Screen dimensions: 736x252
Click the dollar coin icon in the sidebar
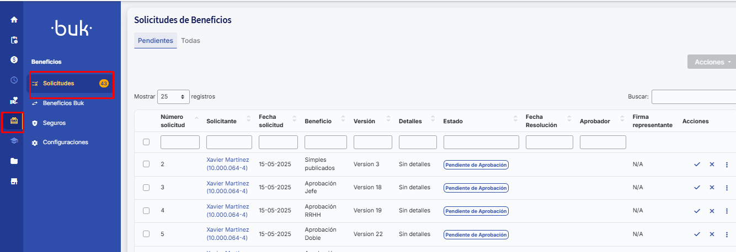coord(14,59)
